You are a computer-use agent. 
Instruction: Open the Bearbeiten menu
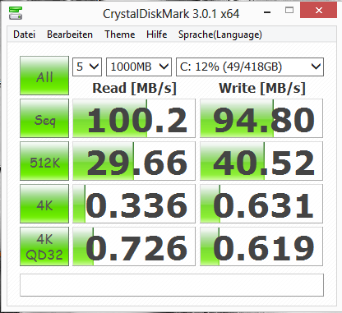tap(70, 35)
